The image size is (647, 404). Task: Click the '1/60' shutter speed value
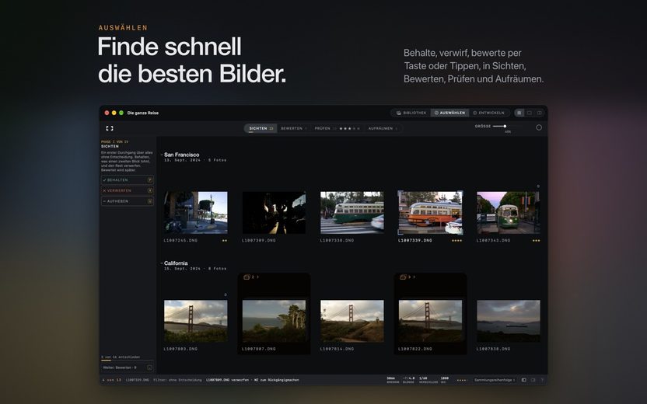point(423,378)
